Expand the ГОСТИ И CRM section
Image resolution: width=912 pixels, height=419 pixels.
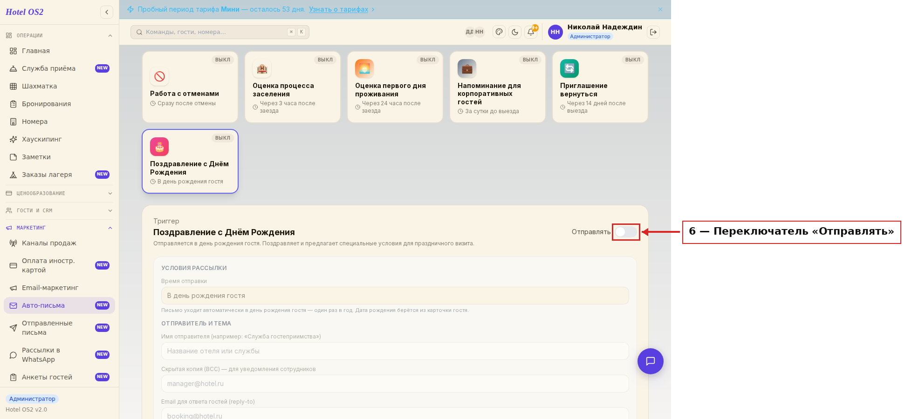59,210
